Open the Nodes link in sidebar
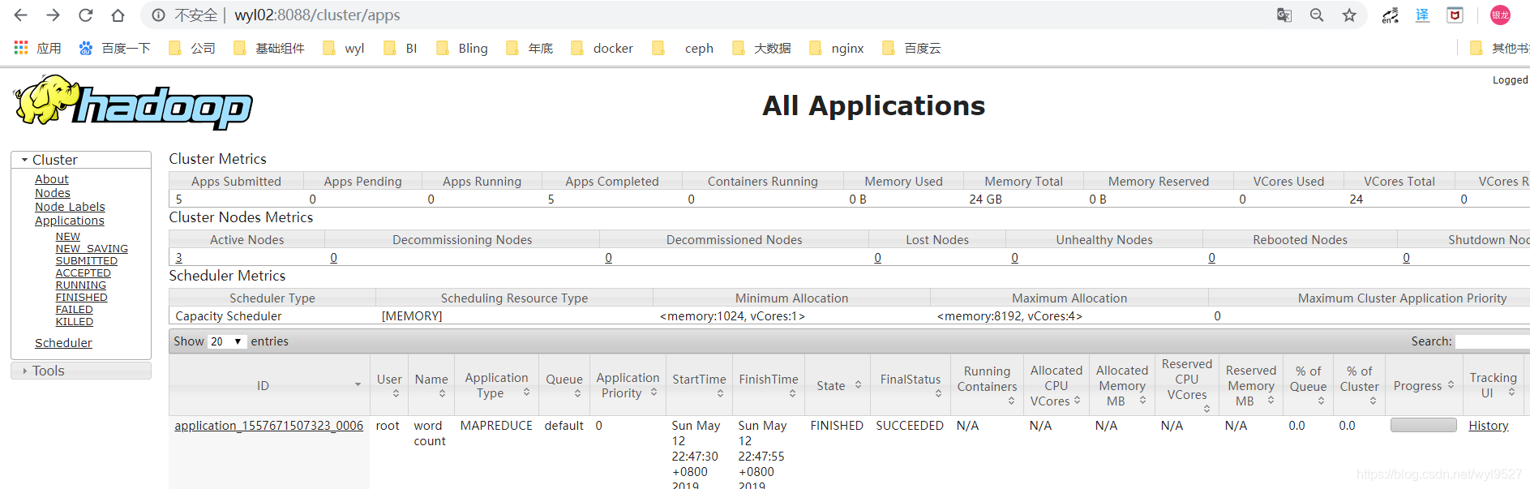The image size is (1530, 489). [x=53, y=193]
